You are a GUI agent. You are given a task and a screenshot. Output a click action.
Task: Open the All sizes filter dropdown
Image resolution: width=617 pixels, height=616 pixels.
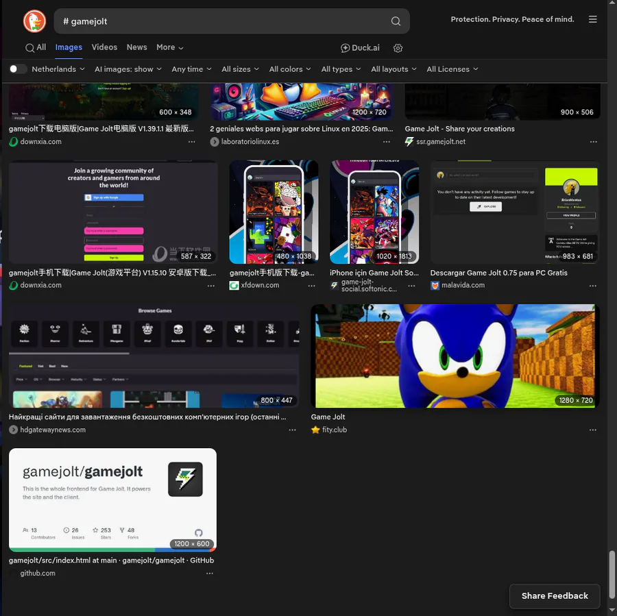tap(241, 69)
